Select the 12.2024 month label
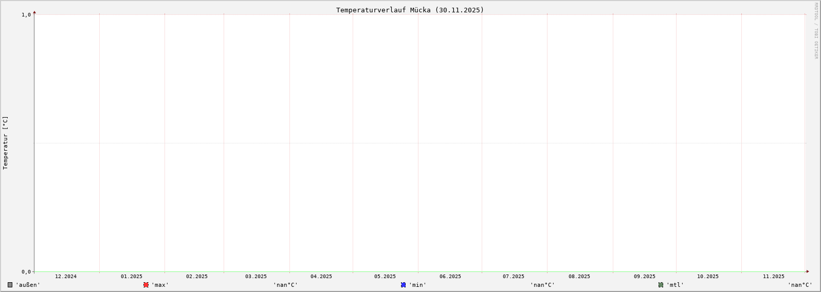This screenshot has height=292, width=821. [x=66, y=277]
